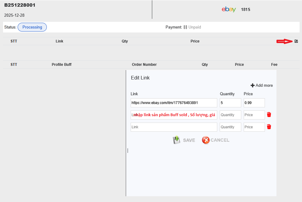Click the Add more plus icon
This screenshot has height=202, width=302.
point(252,86)
